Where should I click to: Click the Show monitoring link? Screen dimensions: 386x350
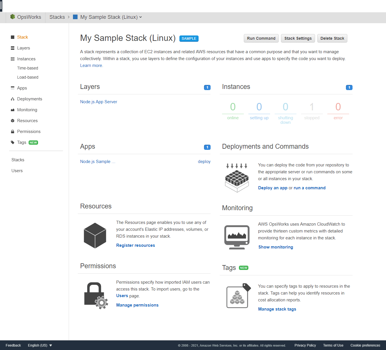coord(276,247)
